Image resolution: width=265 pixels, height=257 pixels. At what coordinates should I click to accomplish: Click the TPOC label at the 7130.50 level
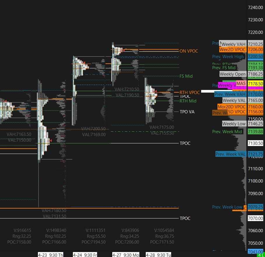pos(185,143)
